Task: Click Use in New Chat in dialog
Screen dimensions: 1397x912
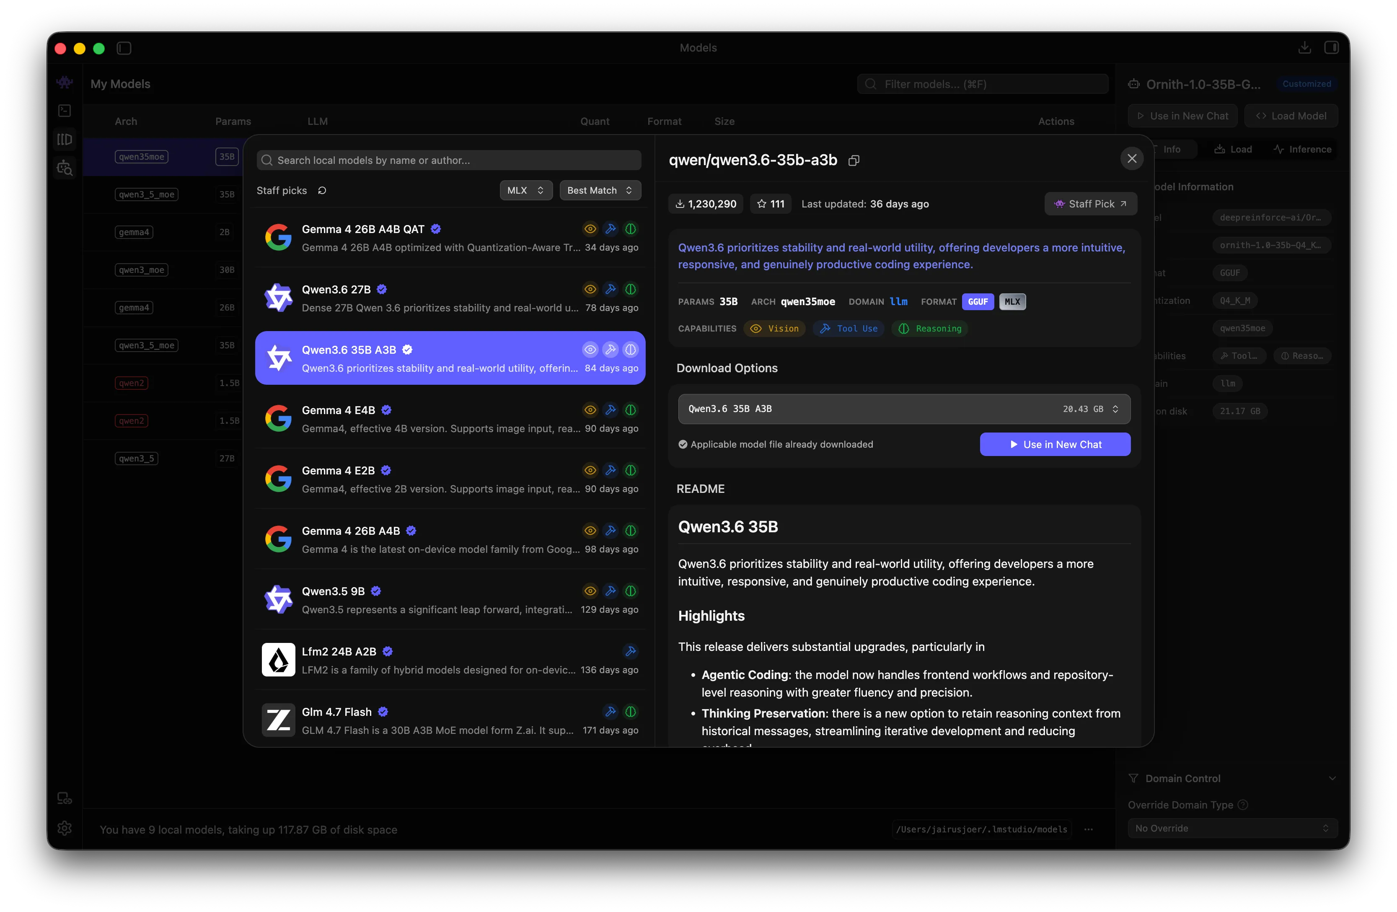Action: pos(1056,445)
